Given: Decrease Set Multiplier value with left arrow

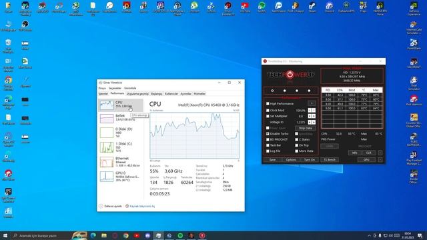Looking at the screenshot, I should [310, 116].
